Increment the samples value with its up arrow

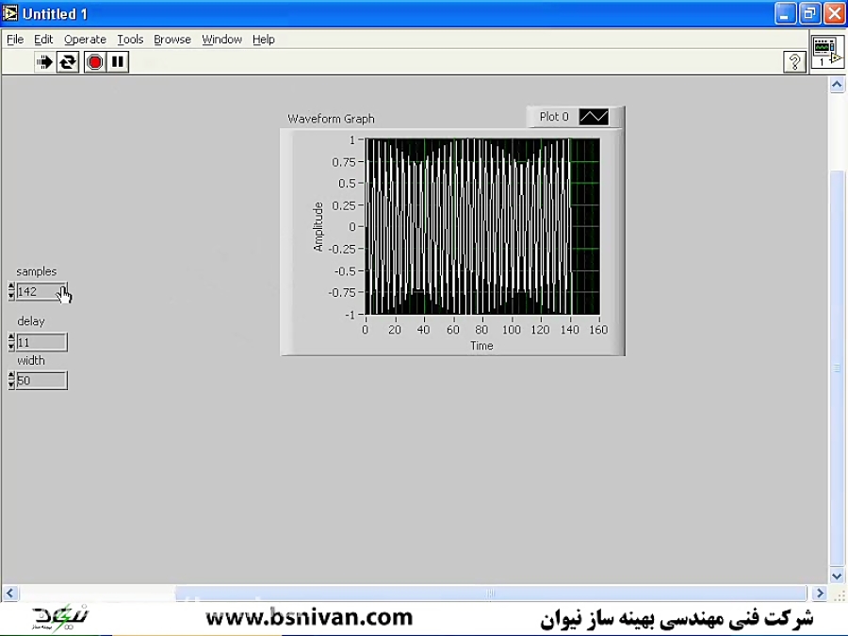click(10, 286)
